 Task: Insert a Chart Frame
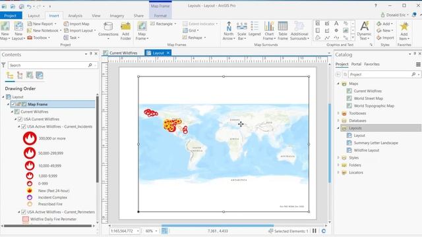point(269,31)
